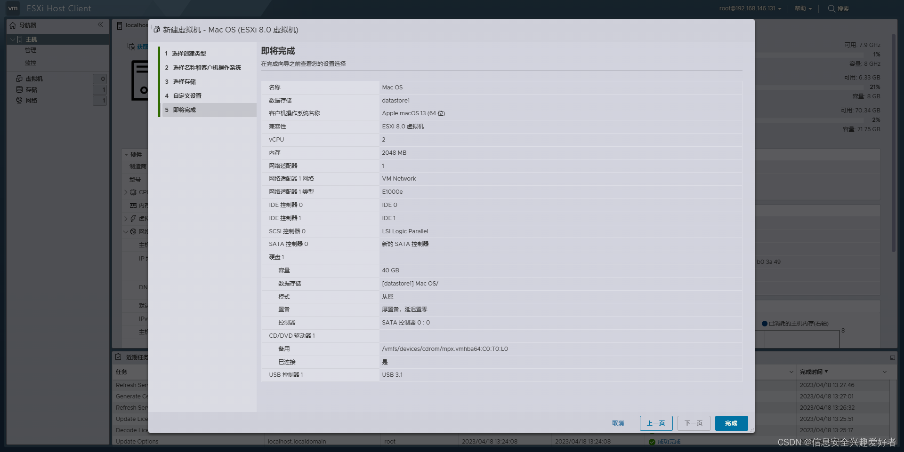
Task: Go to step 4 Customize settings
Action: tap(183, 96)
